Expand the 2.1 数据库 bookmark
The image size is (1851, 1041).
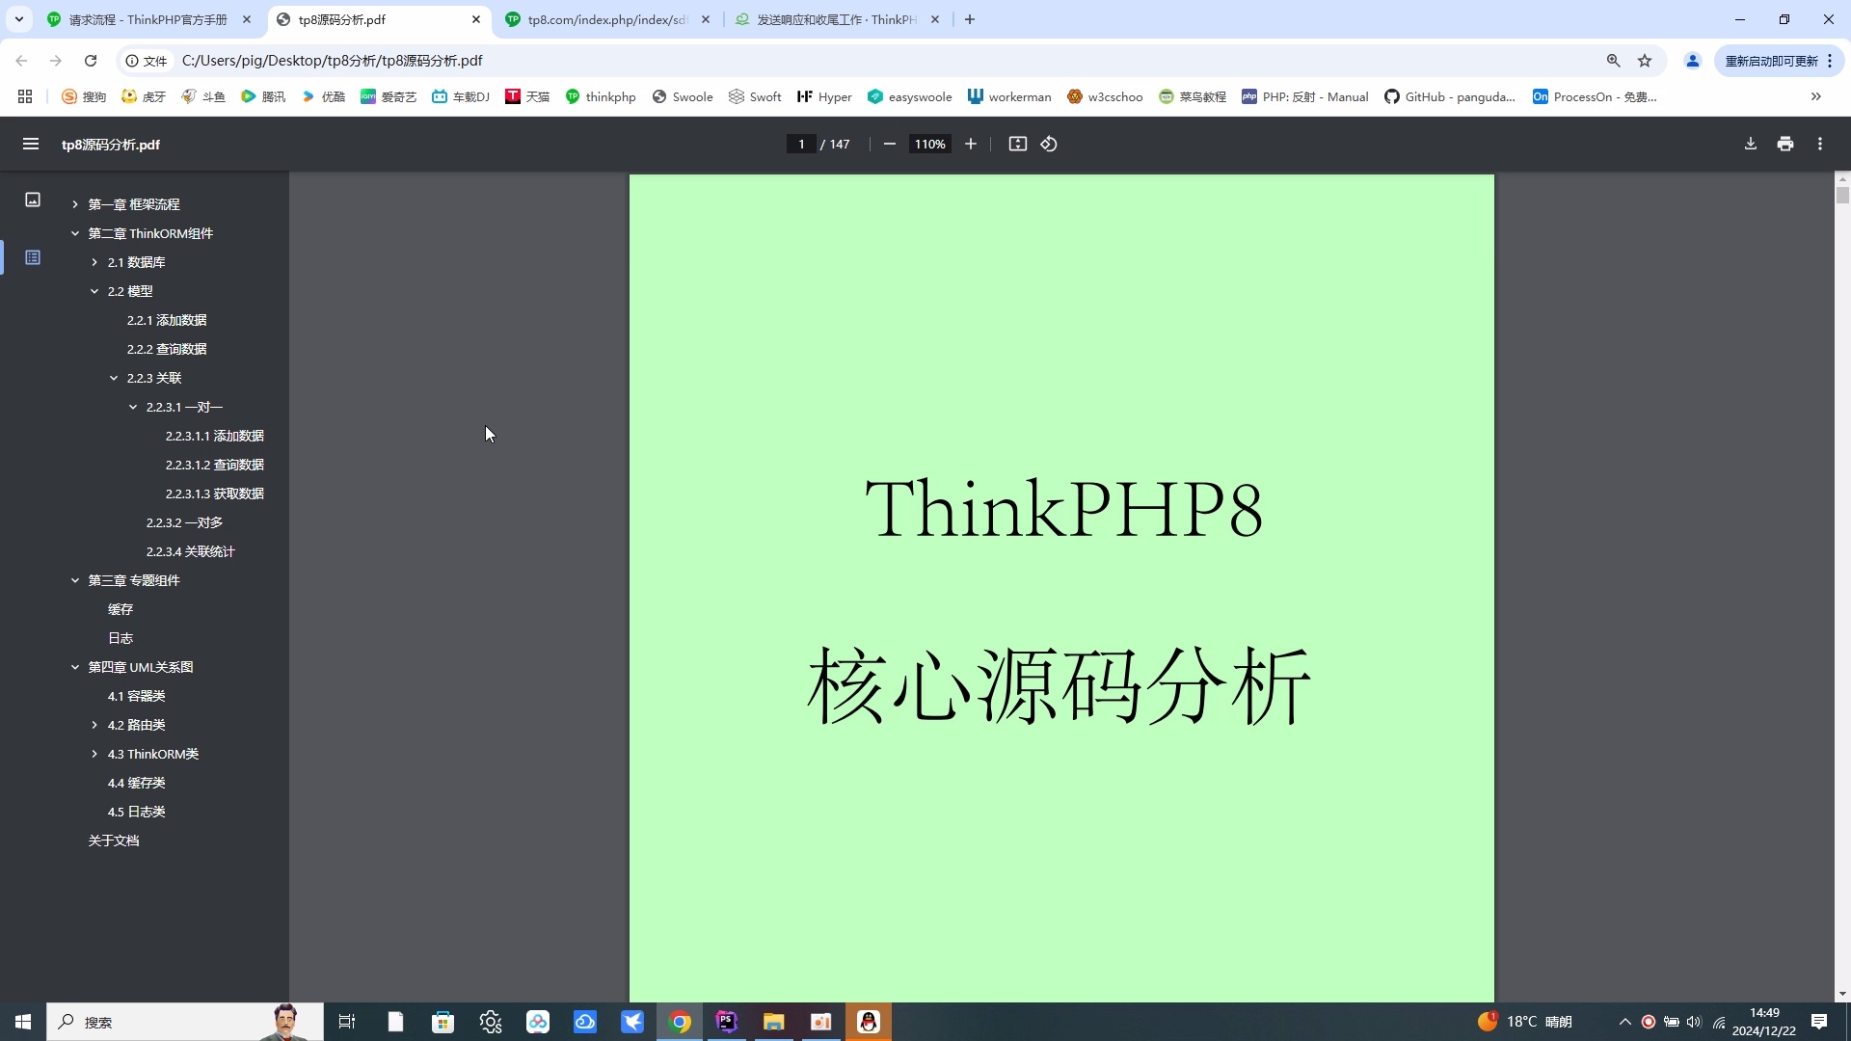94,261
